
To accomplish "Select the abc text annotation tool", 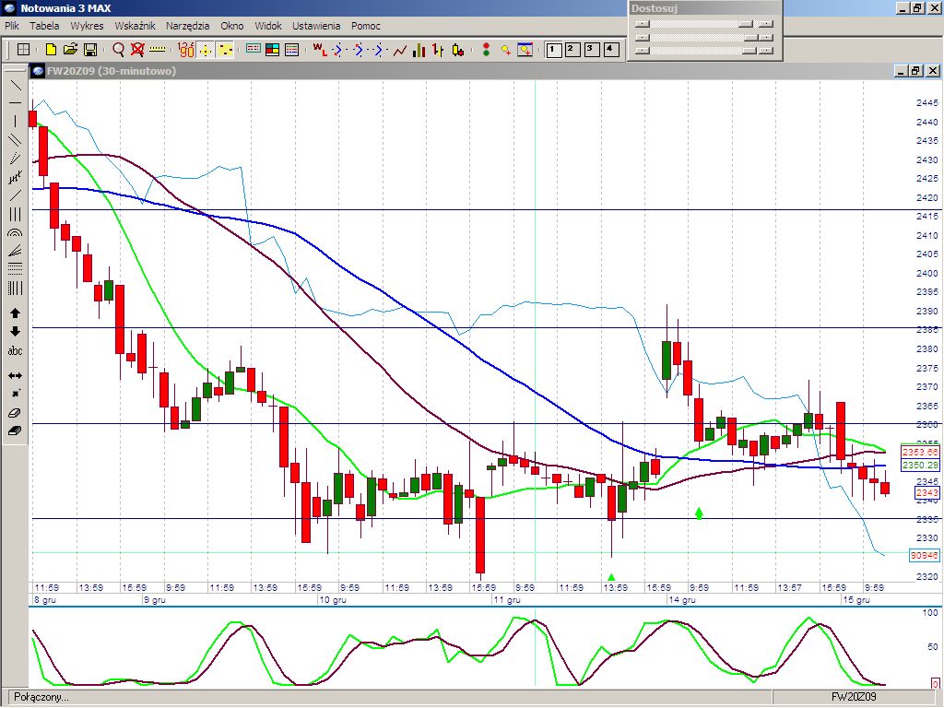I will coord(15,351).
